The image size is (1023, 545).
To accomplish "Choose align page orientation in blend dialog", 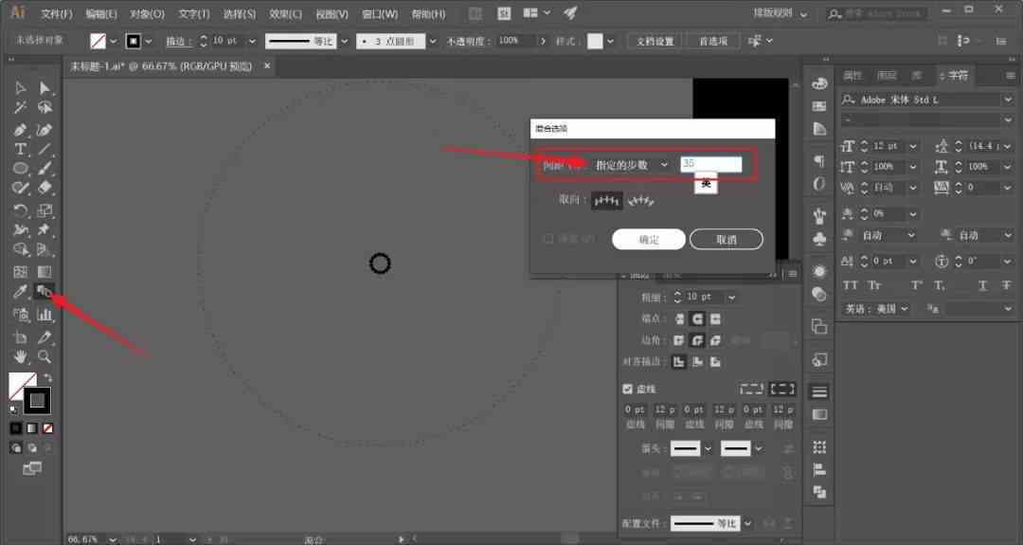I will 607,200.
